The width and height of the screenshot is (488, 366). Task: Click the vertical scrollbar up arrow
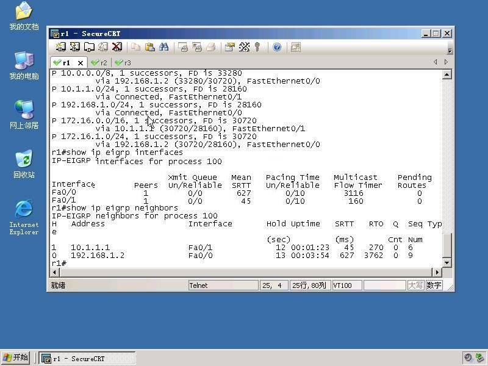(x=447, y=74)
